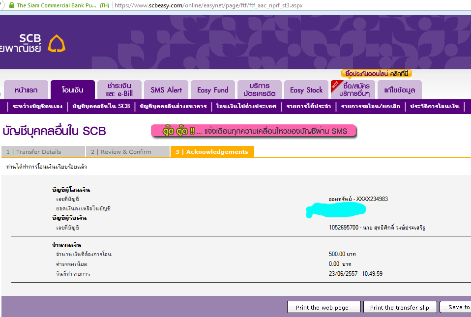The width and height of the screenshot is (471, 317).
Task: Select บัญชีบุคคลอื่นต่างธนาคาร submenu
Action: pos(173,106)
